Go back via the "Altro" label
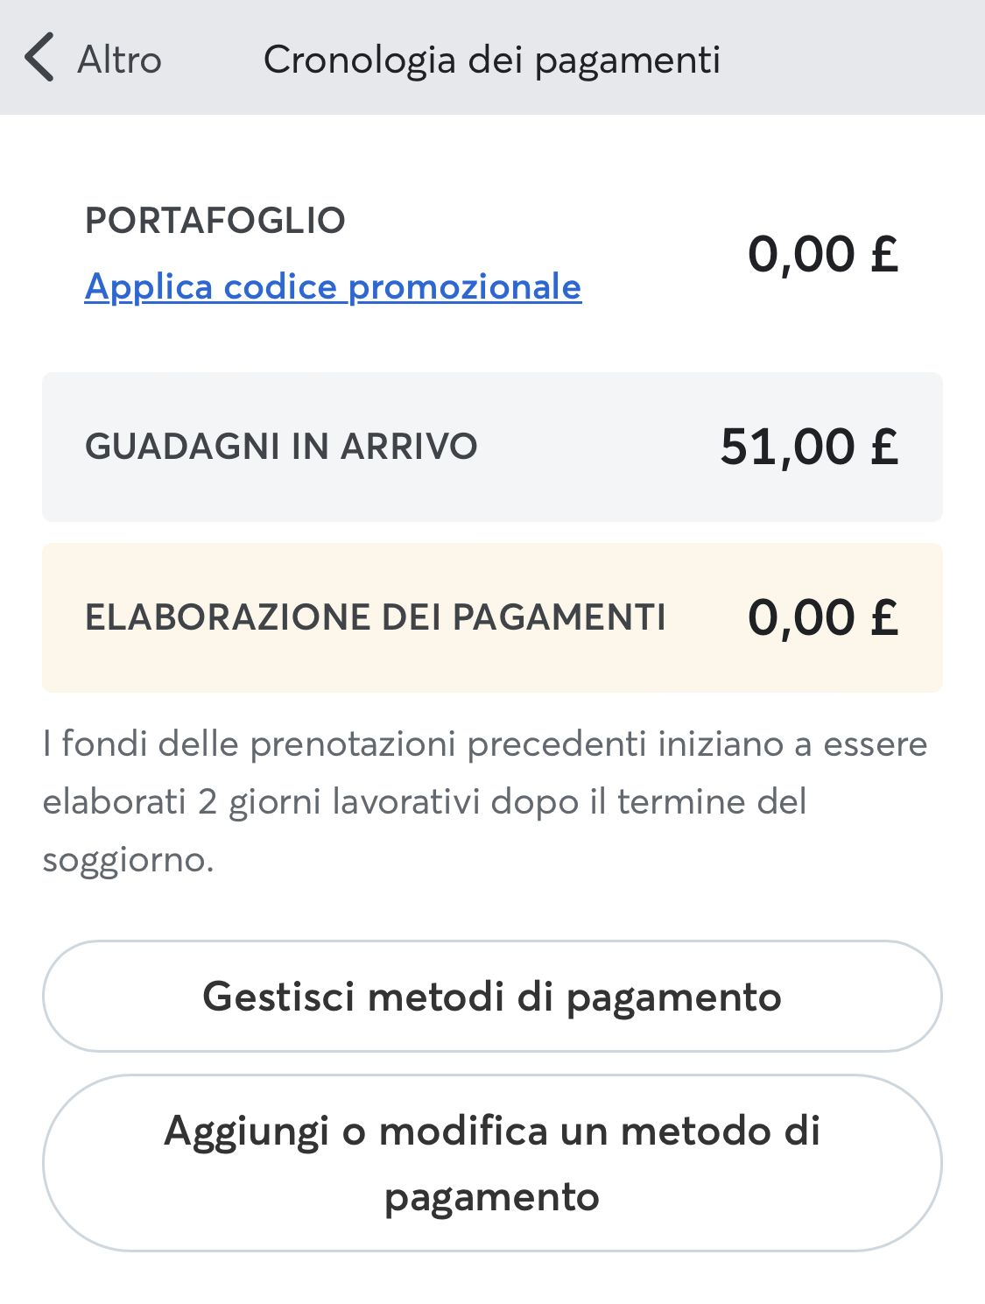The width and height of the screenshot is (985, 1304). (x=119, y=60)
